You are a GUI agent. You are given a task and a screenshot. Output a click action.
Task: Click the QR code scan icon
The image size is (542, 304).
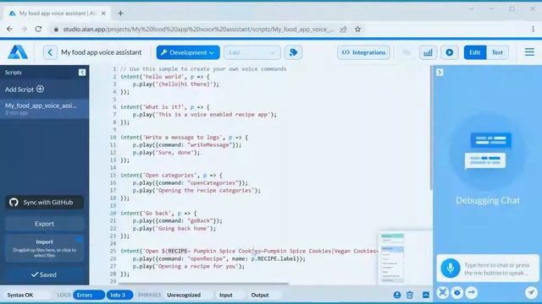point(442,293)
